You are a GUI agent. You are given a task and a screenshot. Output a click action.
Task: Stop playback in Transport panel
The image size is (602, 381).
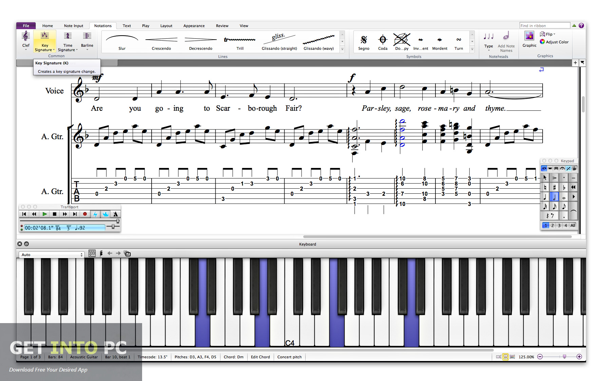[x=55, y=214]
